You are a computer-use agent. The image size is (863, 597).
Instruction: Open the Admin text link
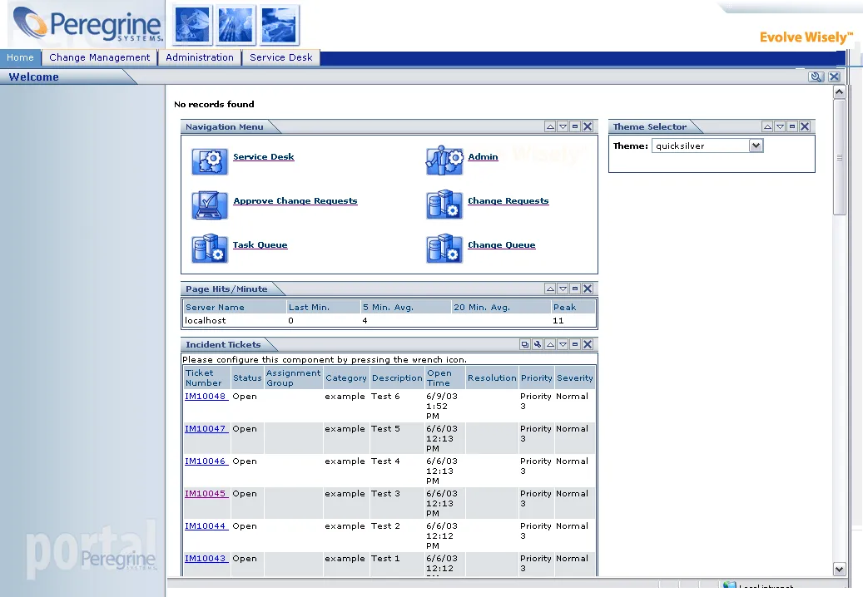(x=483, y=156)
